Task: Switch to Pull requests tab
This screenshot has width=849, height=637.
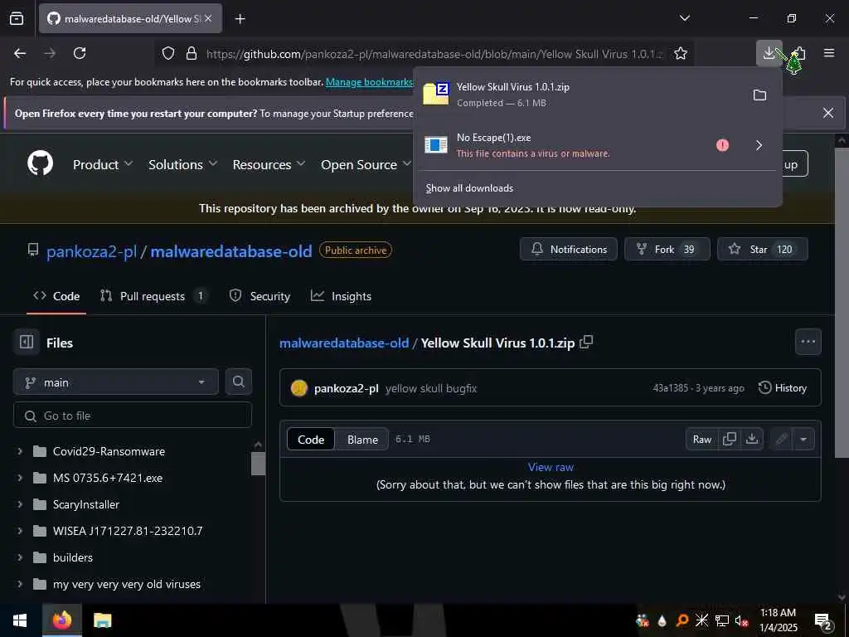Action: point(153,296)
